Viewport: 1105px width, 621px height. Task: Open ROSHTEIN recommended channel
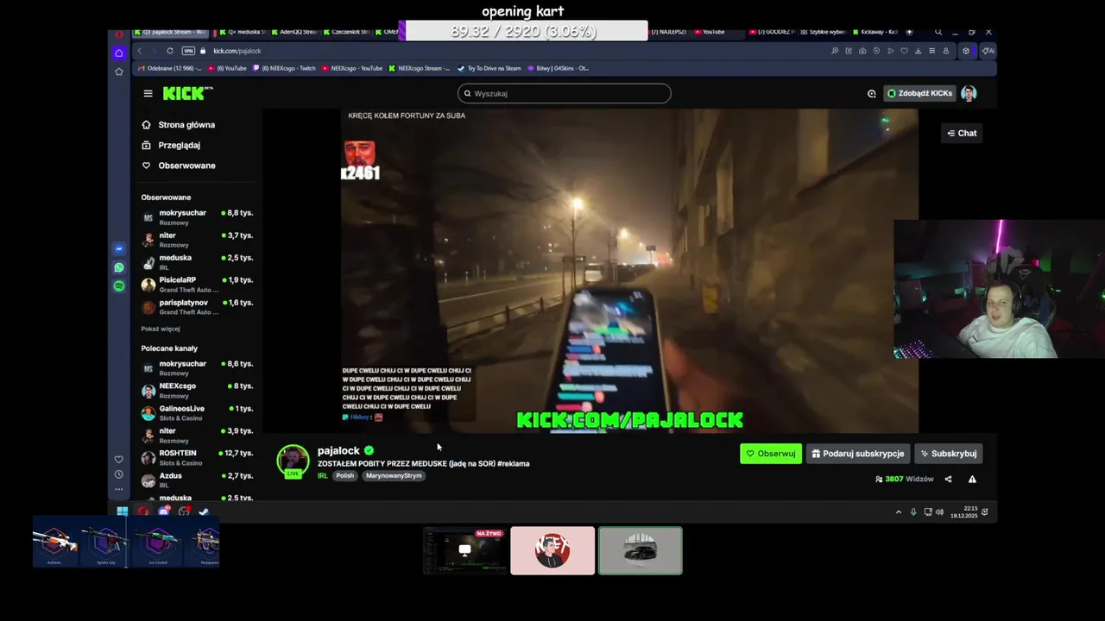(197, 457)
